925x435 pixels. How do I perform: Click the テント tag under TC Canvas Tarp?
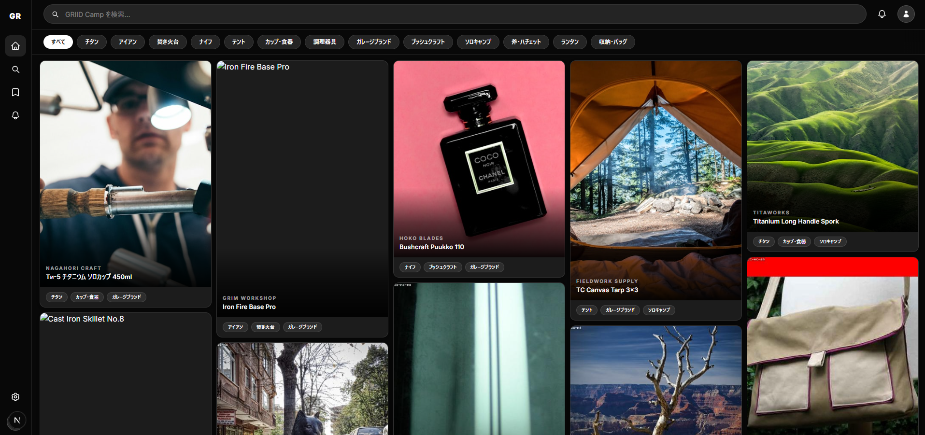click(x=586, y=310)
